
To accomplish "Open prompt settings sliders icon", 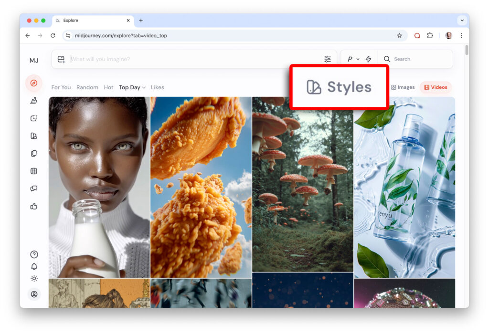I will pyautogui.click(x=328, y=59).
